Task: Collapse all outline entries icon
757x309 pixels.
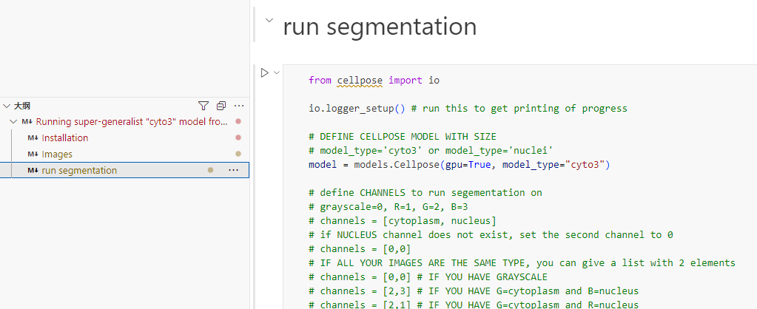Action: [x=221, y=106]
